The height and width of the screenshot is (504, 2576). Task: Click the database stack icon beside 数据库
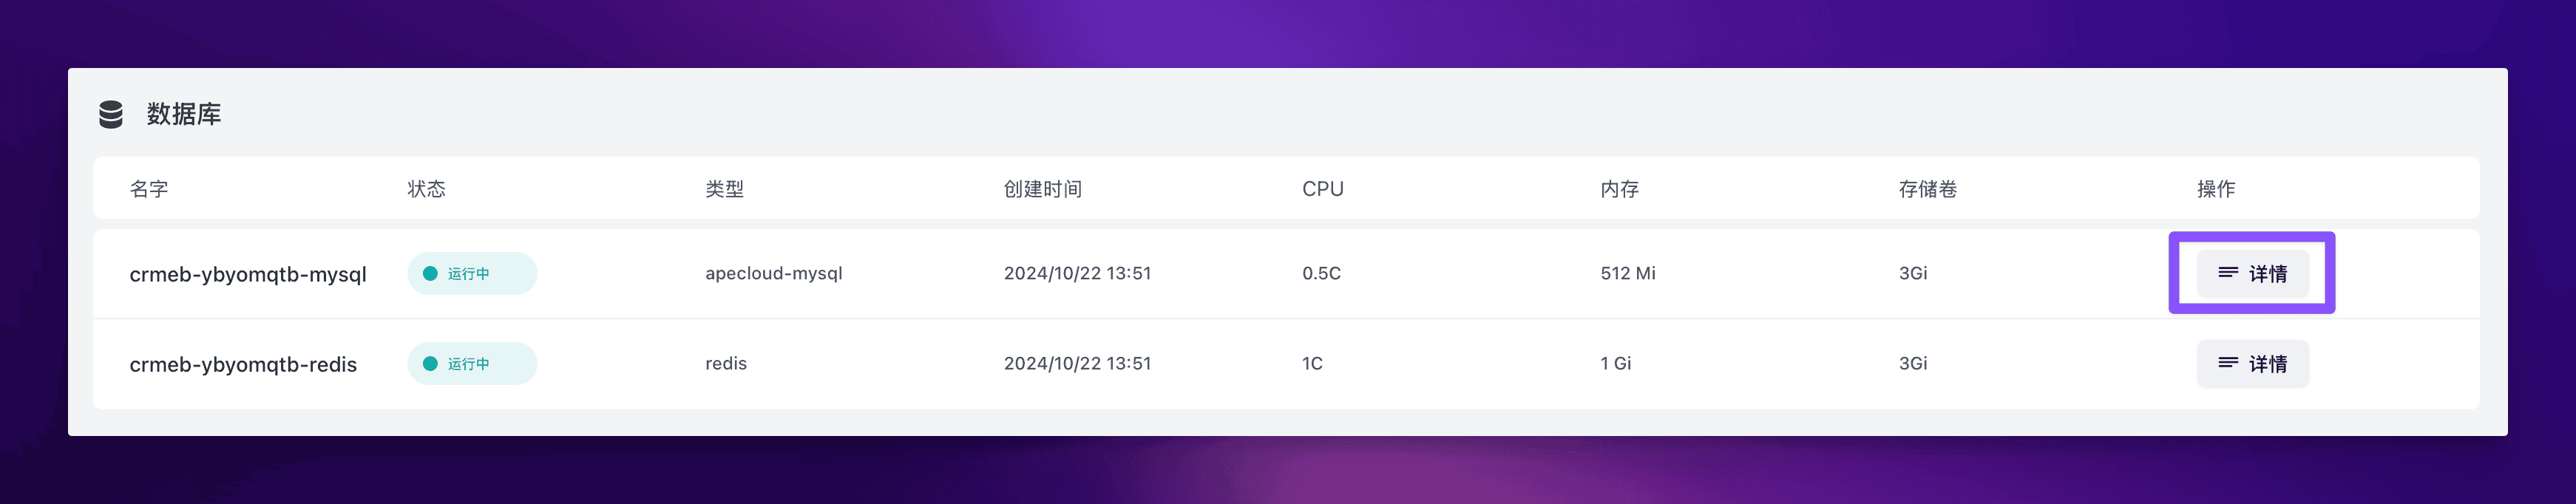[x=110, y=114]
